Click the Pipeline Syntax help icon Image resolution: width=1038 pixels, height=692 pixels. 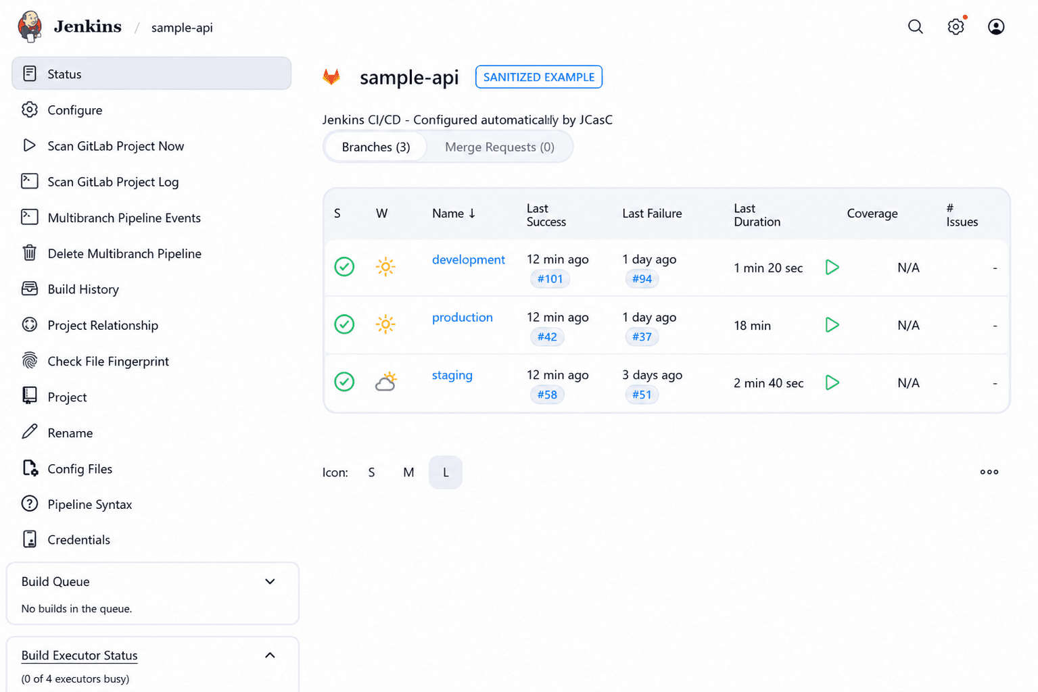[30, 503]
